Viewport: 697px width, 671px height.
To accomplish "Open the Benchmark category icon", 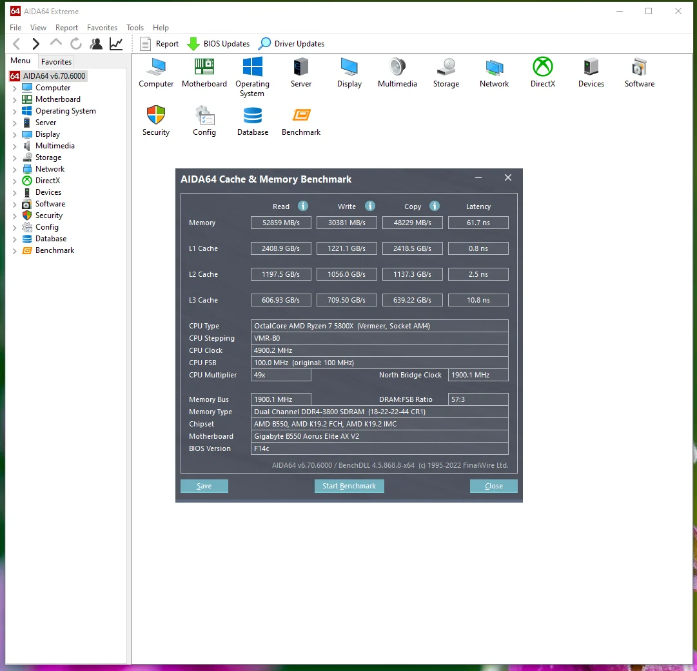I will click(301, 121).
